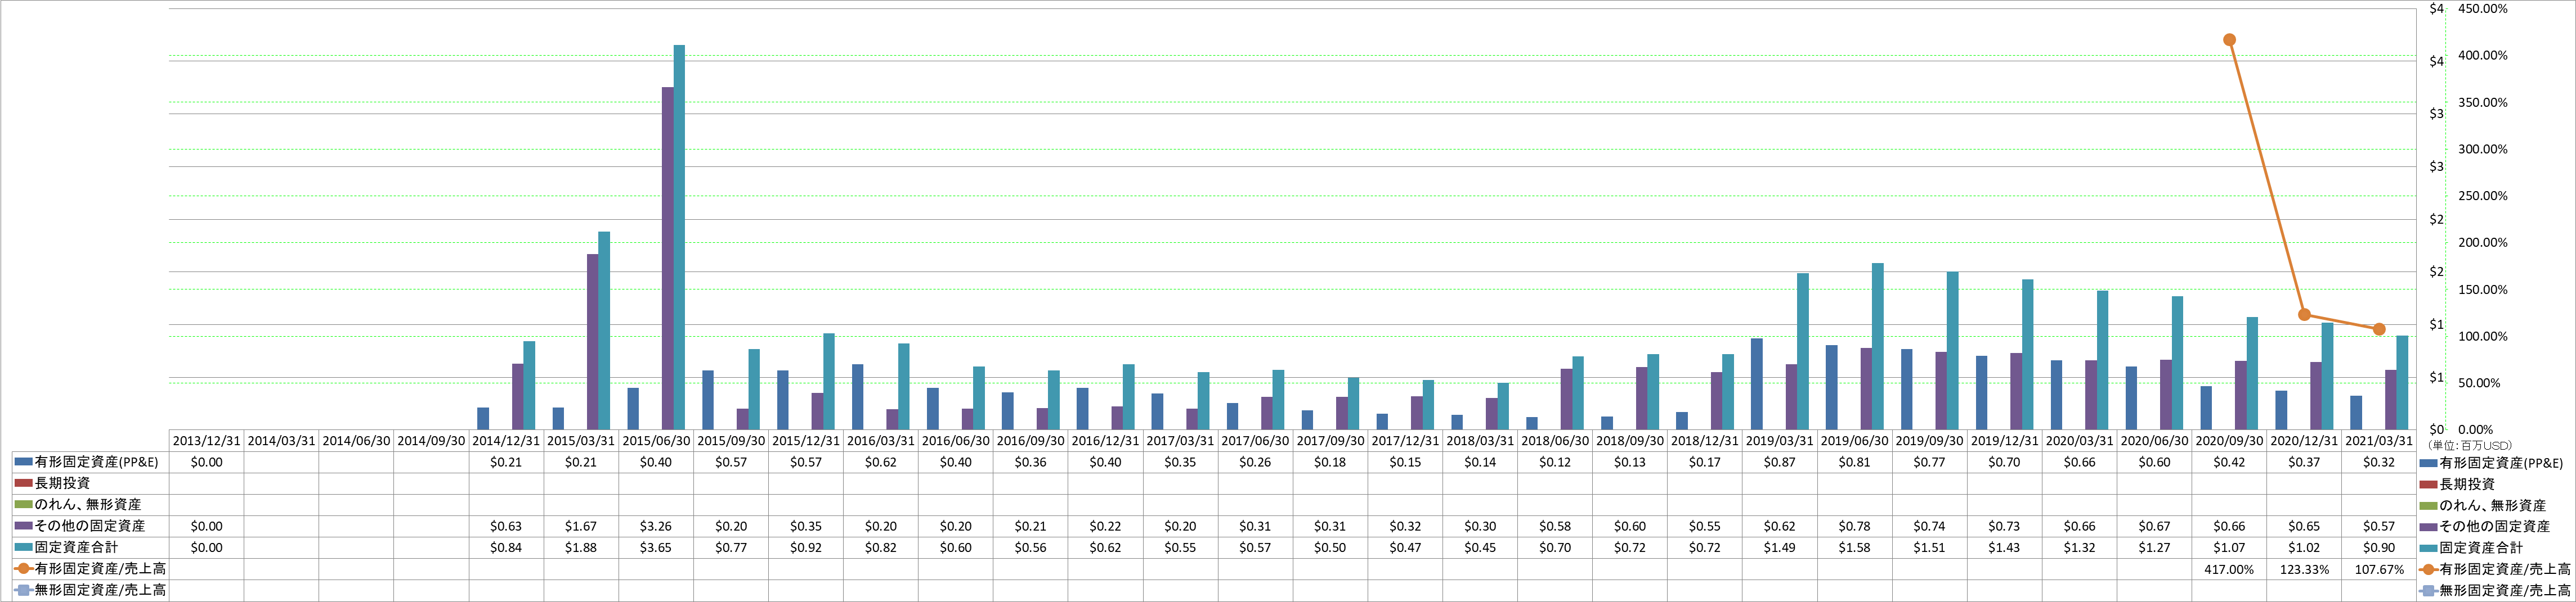Select the $1.88 table cell
Screen dimensions: 2576x602
[x=581, y=547]
